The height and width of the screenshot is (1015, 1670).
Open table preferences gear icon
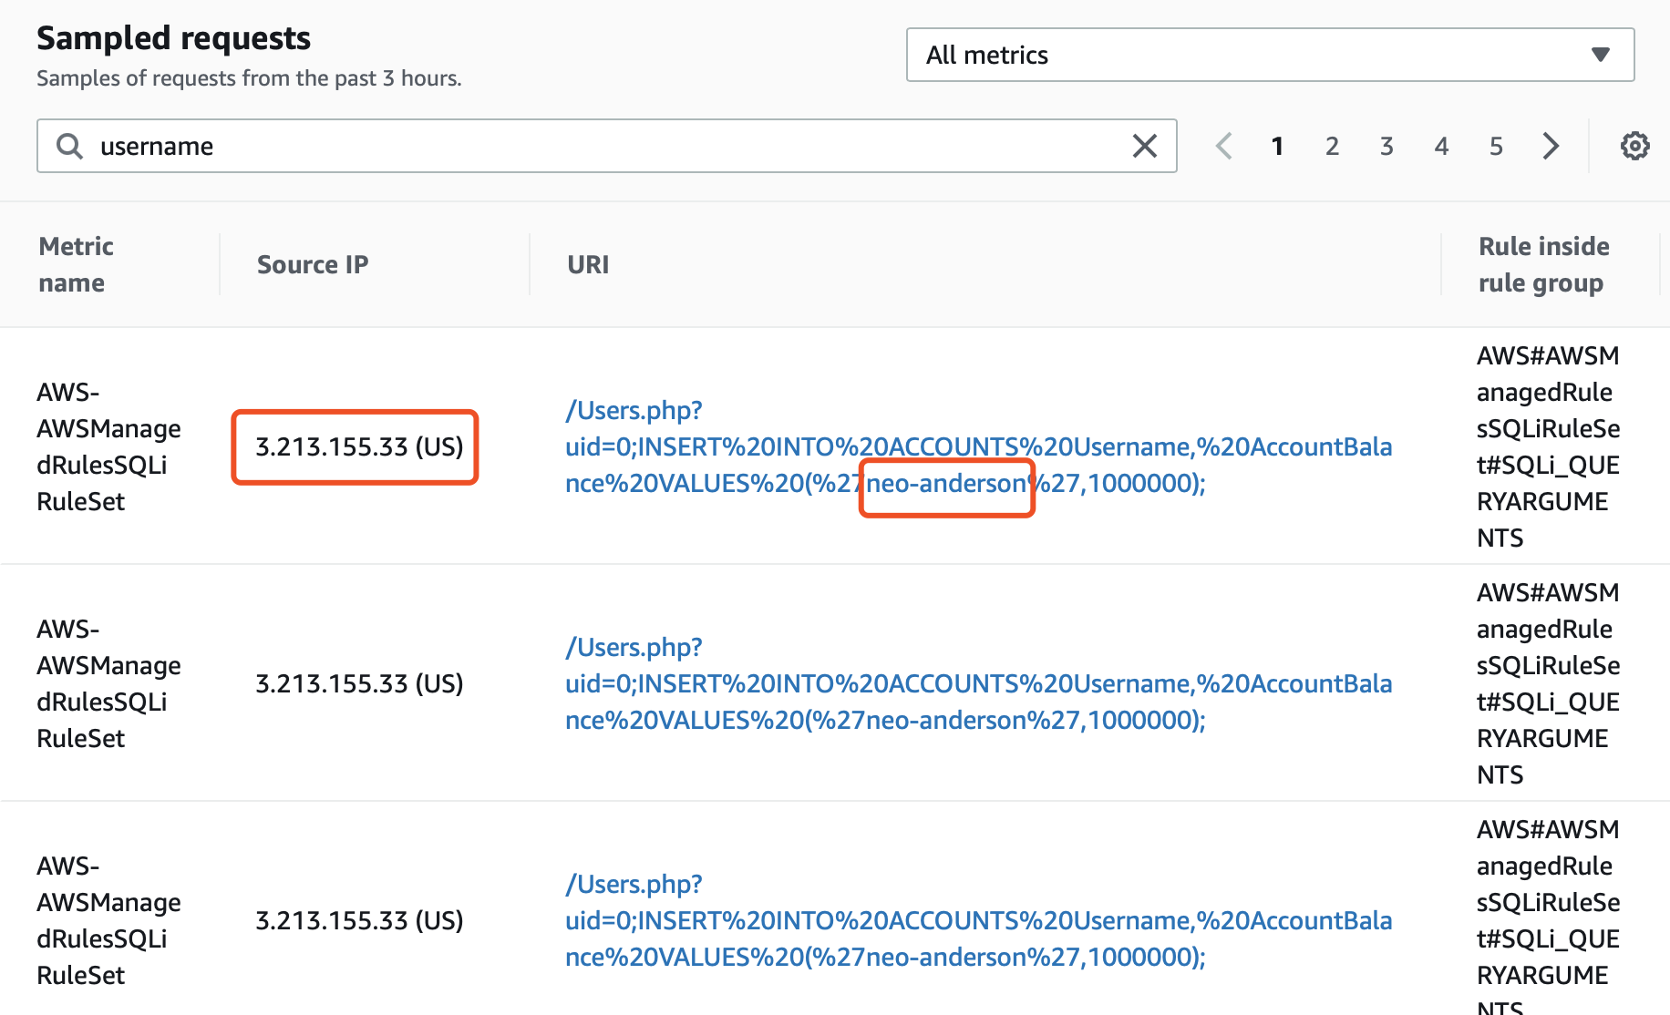tap(1634, 146)
